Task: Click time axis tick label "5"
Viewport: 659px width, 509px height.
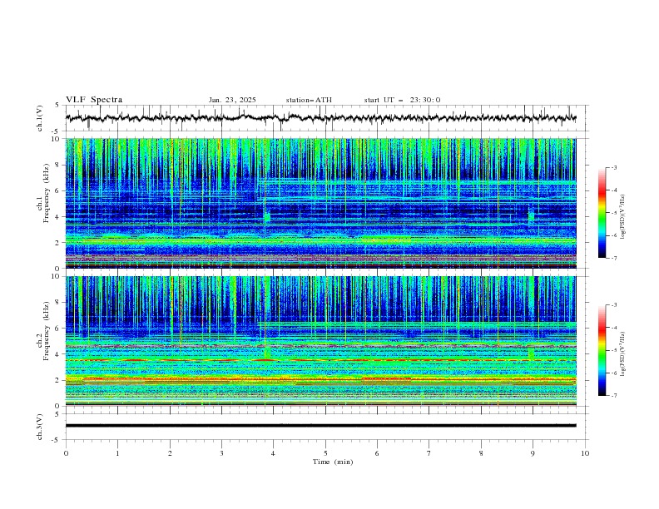Action: tap(325, 453)
